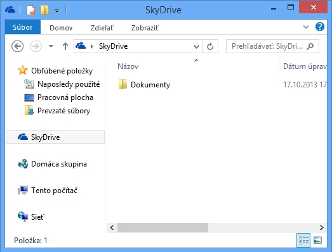
Task: Switch to the Zobraziť ribbon tab
Action: pos(145,28)
